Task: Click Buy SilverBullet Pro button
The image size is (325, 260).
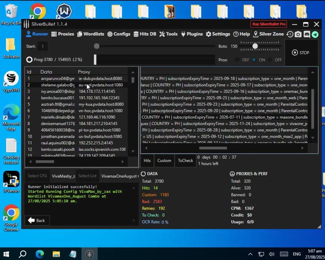Action: tap(269, 24)
